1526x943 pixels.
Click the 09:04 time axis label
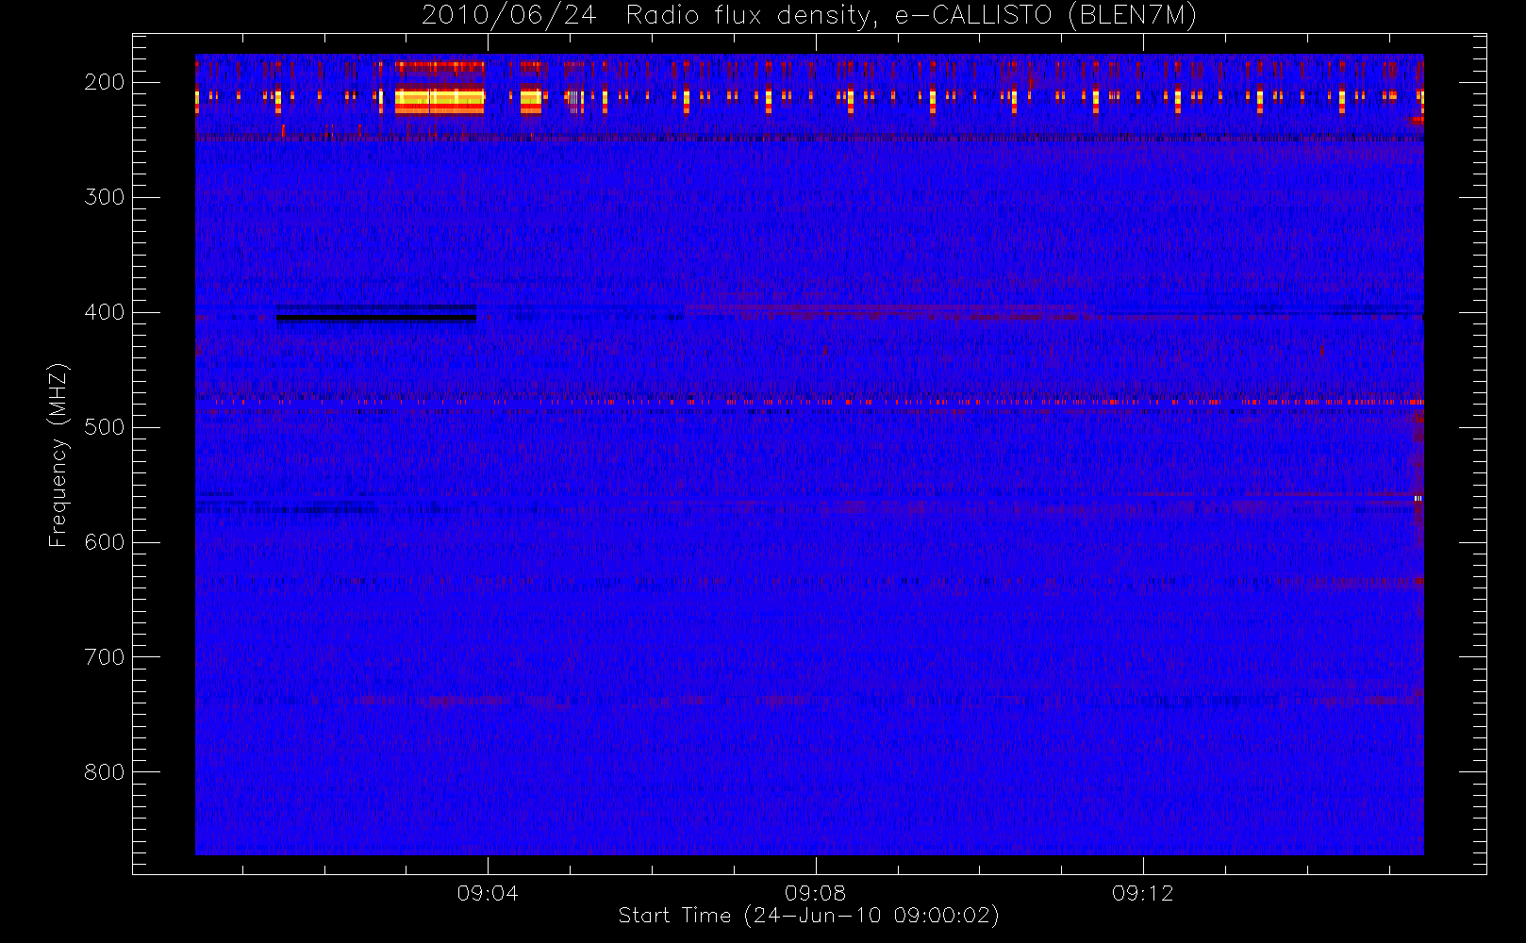click(488, 893)
